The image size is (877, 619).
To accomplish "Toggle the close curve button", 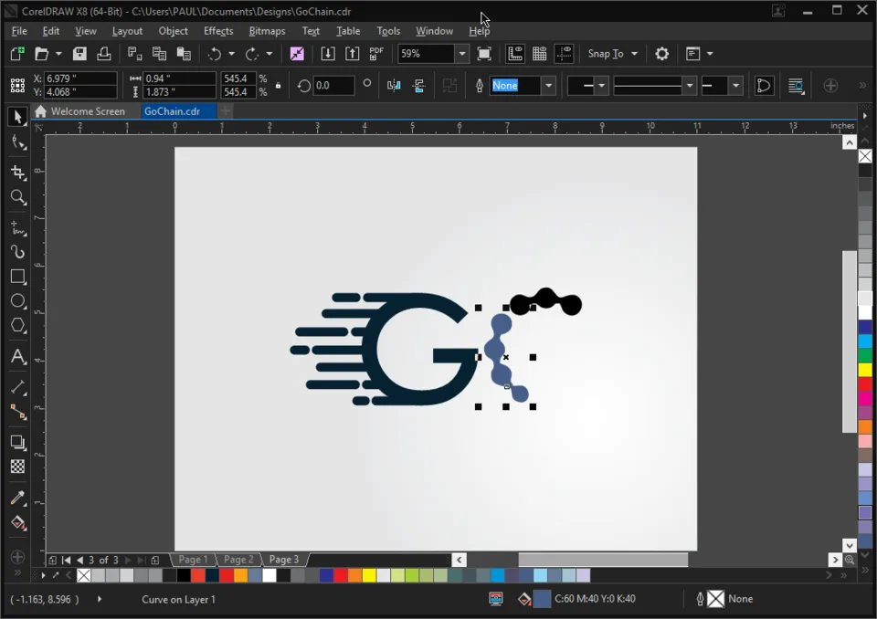I will coord(764,86).
